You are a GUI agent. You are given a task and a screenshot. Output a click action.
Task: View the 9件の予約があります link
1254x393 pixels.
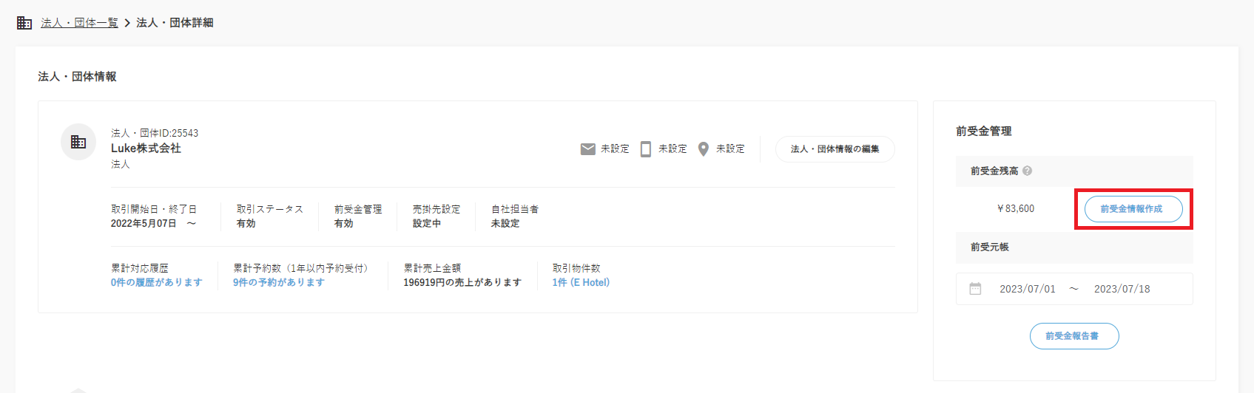pos(278,282)
